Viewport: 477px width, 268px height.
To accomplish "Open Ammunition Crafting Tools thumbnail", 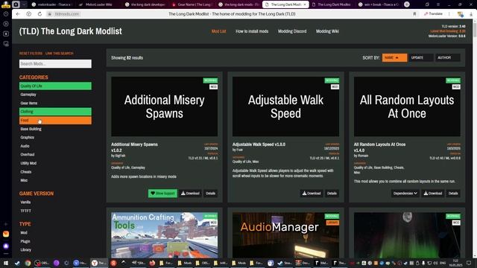I will click(164, 235).
